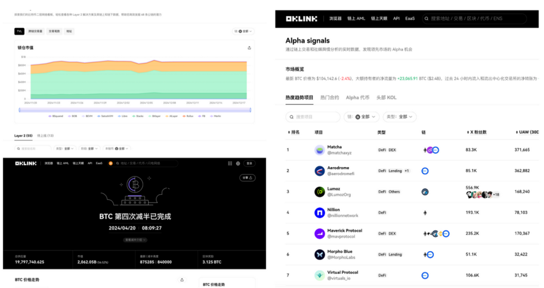Click the chain icon in the Virtual Protocol row

425,275
